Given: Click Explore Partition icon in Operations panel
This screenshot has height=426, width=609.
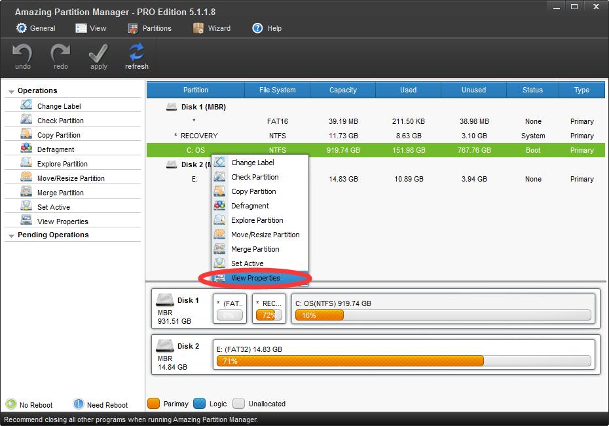Looking at the screenshot, I should tap(26, 163).
